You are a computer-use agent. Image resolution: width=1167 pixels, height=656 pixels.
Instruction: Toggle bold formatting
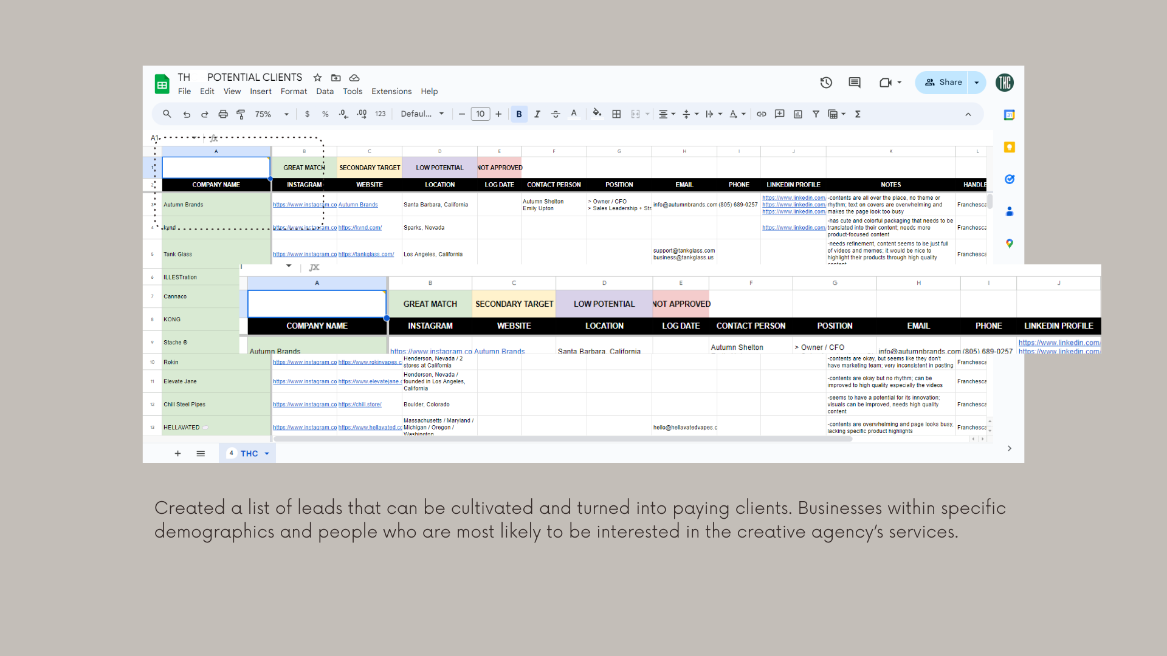coord(519,114)
